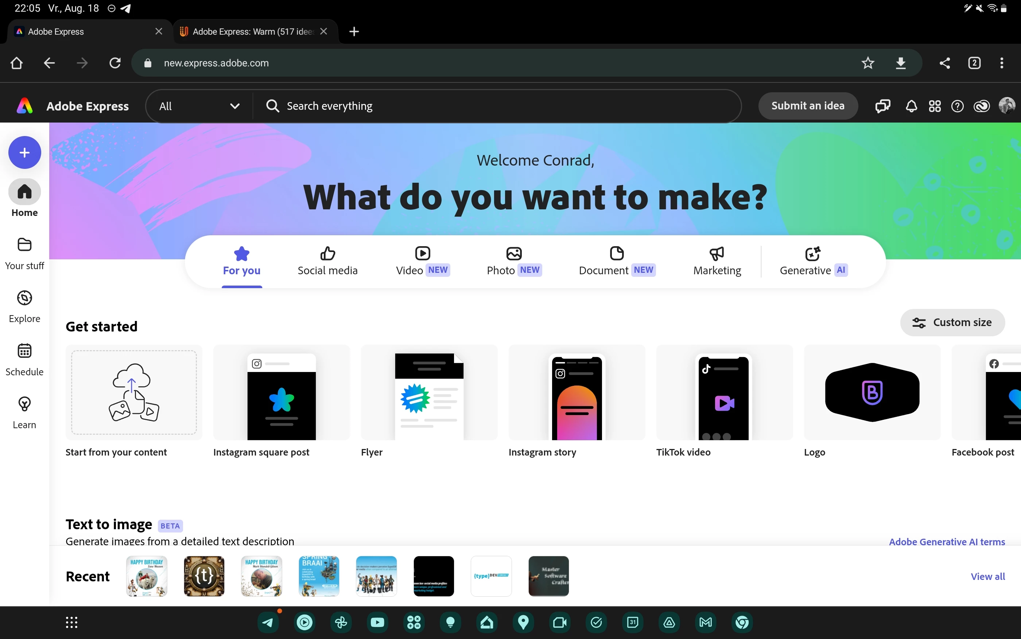Open Google Maps pin in the taskbar
The image size is (1021, 639).
click(523, 622)
